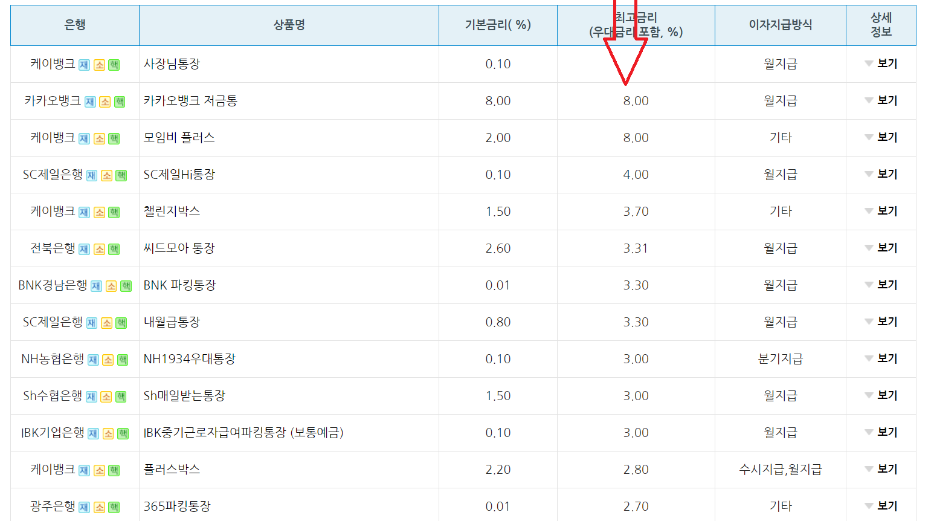
Task: Select product name 씨드모아 통장
Action: tap(179, 248)
